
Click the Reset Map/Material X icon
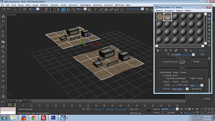[x=171, y=51]
